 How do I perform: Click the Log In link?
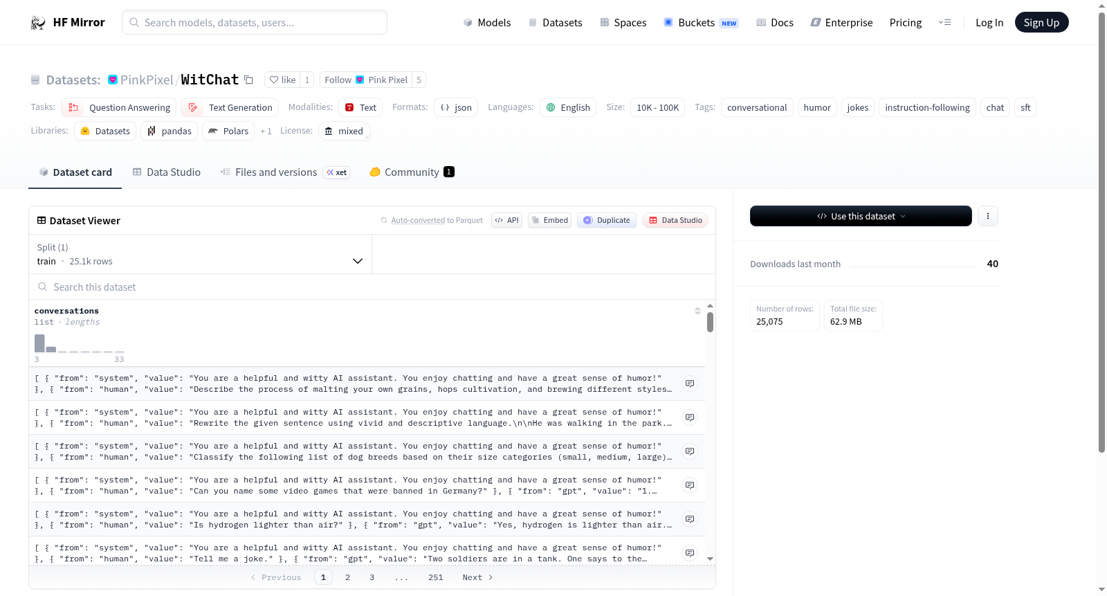[989, 23]
